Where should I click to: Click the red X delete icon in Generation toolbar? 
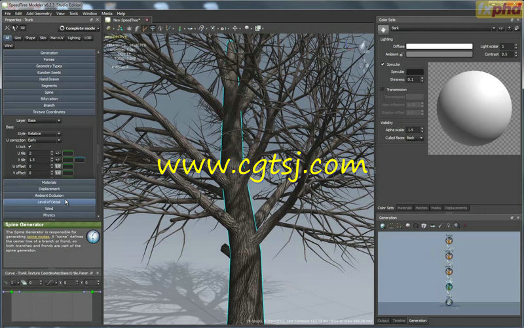pyautogui.click(x=465, y=226)
